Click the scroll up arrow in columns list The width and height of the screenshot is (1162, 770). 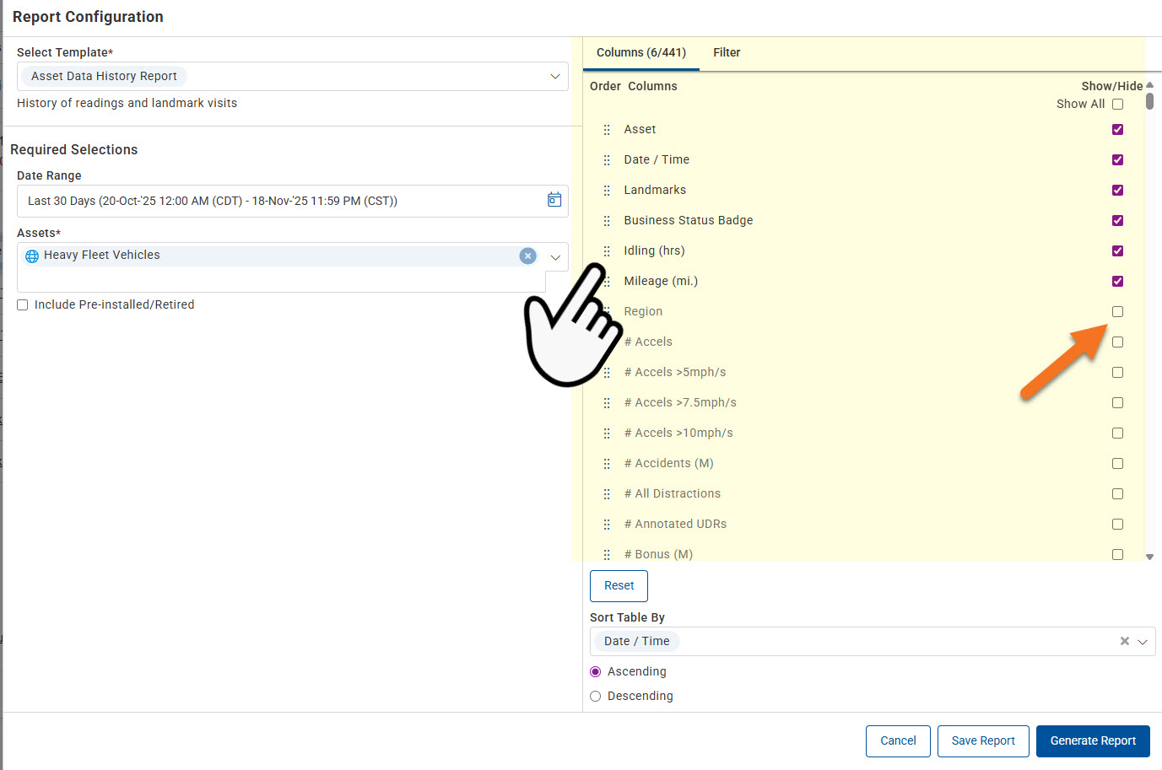click(1149, 85)
